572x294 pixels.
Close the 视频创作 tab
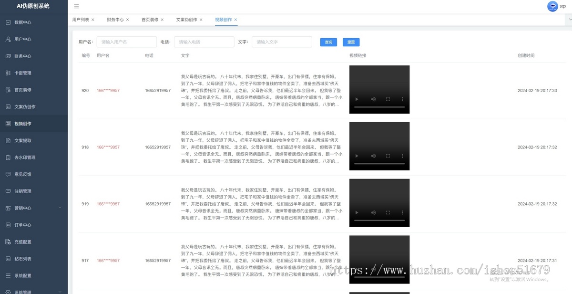[235, 20]
